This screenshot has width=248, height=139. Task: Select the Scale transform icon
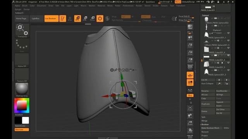pyautogui.click(x=85, y=19)
